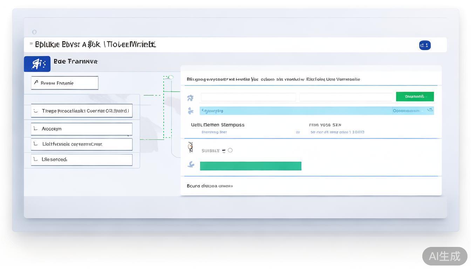Select the radio button next to SUBIIILE
Screen dimensions: 471x269
click(230, 150)
